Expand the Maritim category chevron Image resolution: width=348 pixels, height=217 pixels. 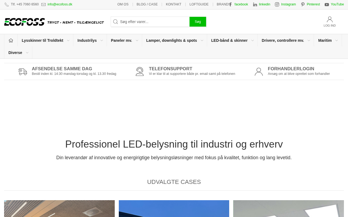(x=337, y=40)
